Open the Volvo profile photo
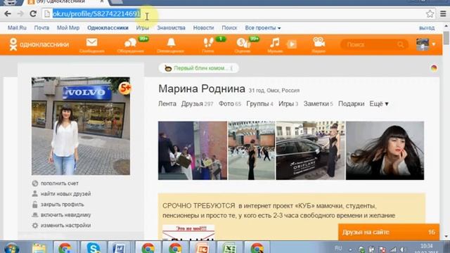The image size is (450, 253). coord(81,126)
